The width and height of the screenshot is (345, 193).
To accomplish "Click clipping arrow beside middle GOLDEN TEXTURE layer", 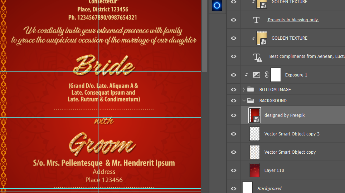I will click(x=253, y=38).
